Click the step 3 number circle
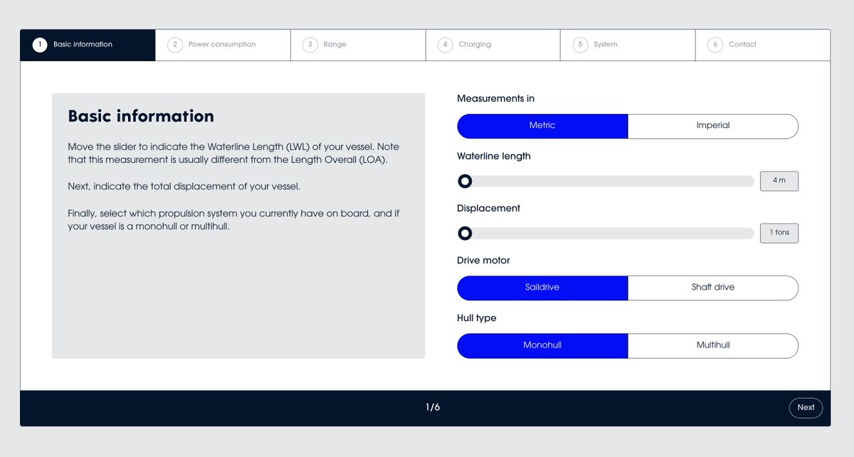The height and width of the screenshot is (457, 854). [x=310, y=45]
